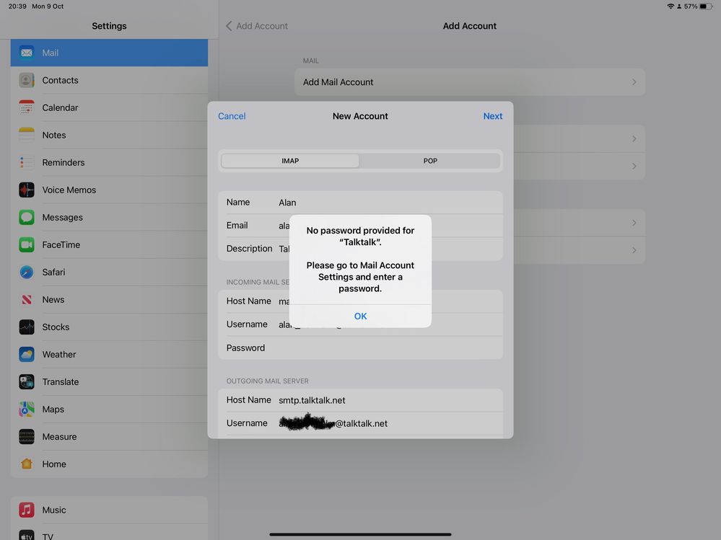This screenshot has width=721, height=540.
Task: Open the Calendar settings icon
Action: 27,107
